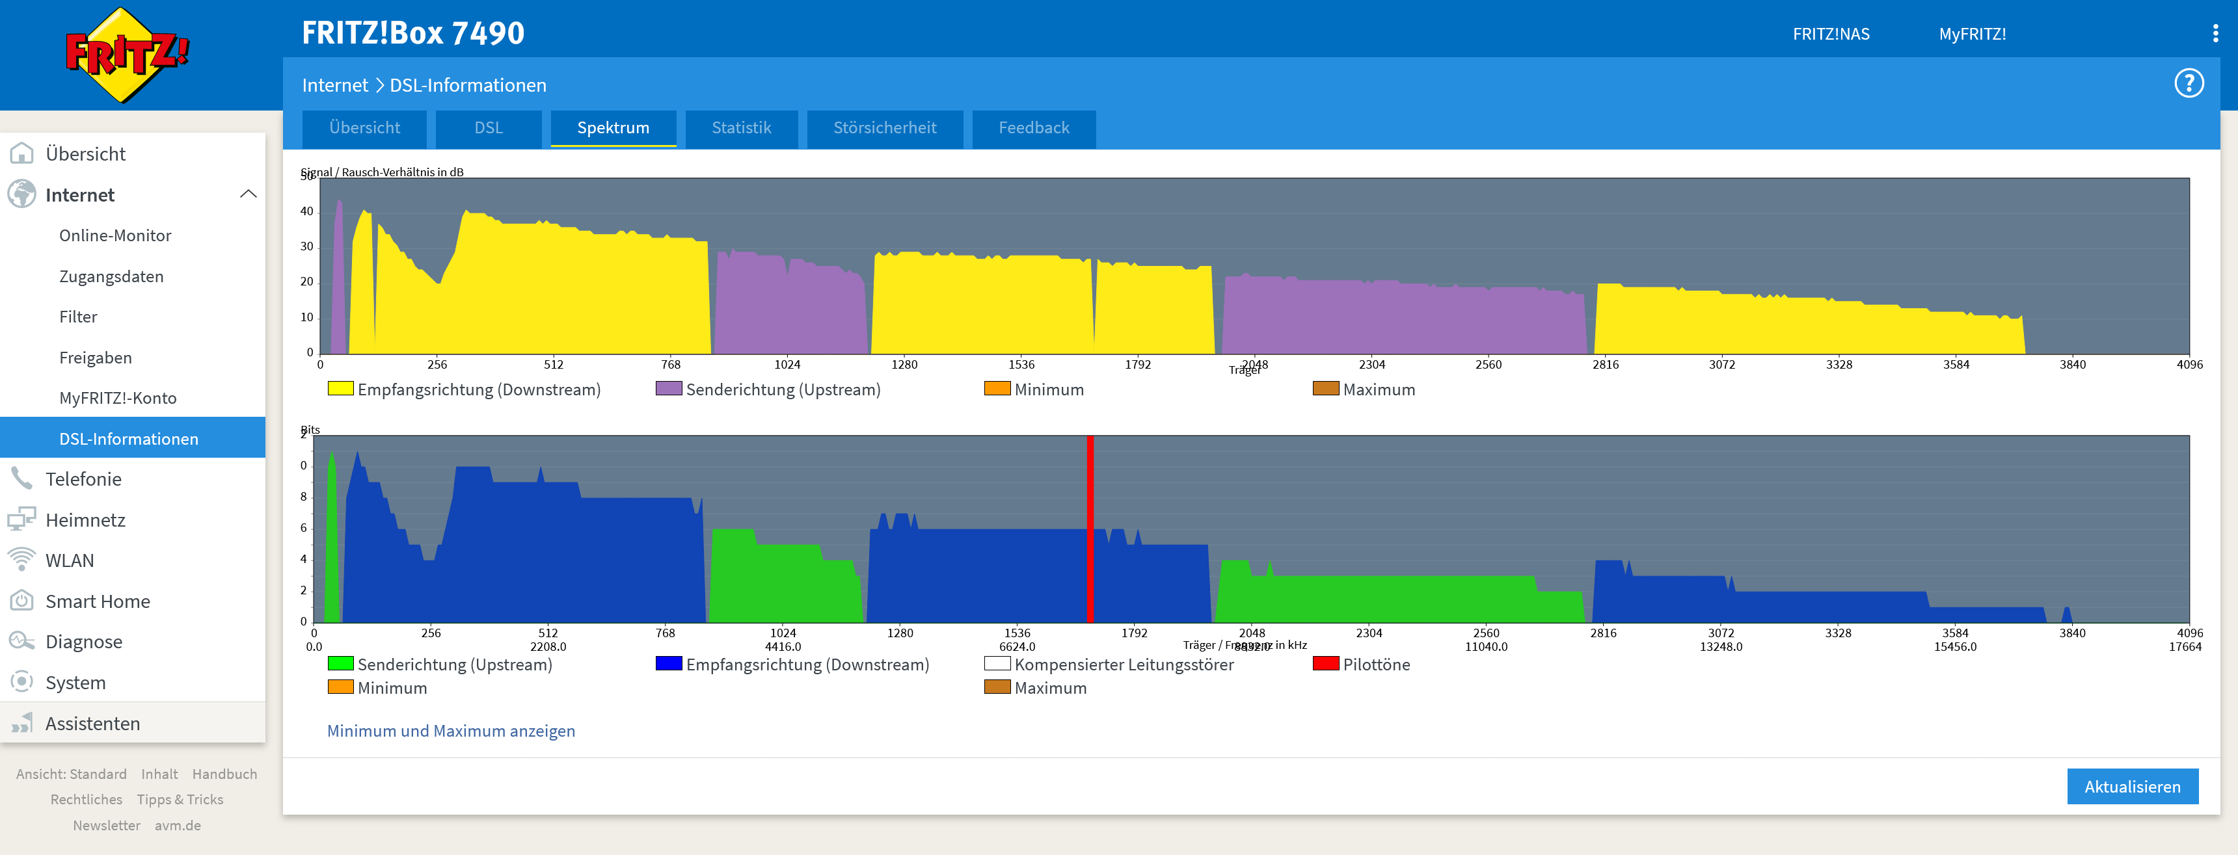
Task: Click the Smart Home power icon
Action: [21, 601]
